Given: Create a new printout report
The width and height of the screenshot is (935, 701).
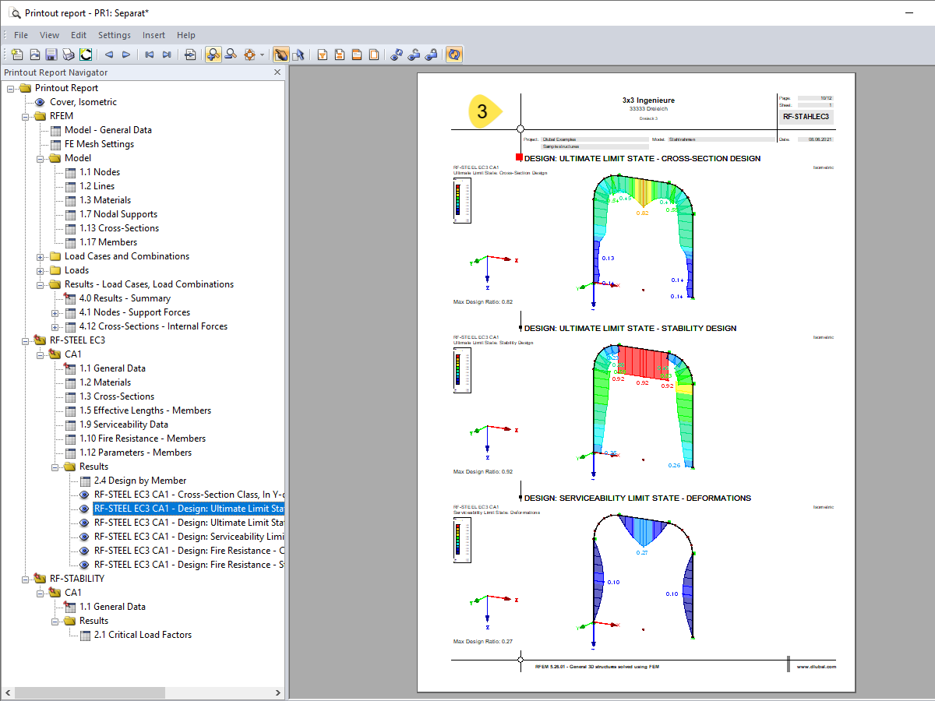Looking at the screenshot, I should pyautogui.click(x=17, y=54).
